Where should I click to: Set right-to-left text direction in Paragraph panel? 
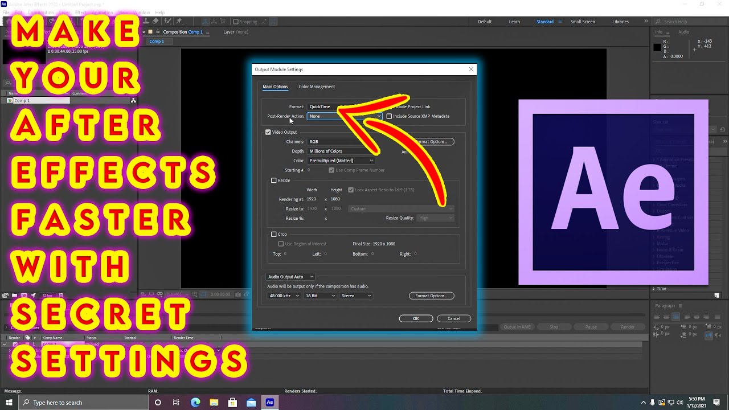tap(718, 335)
